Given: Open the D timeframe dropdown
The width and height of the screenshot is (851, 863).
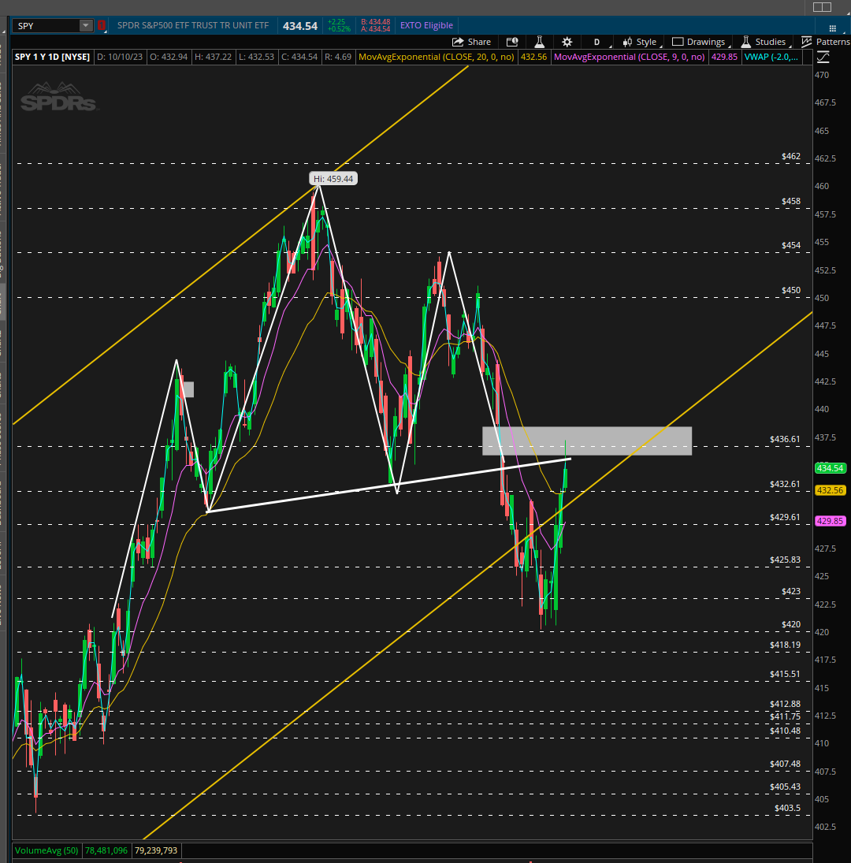Looking at the screenshot, I should click(596, 42).
